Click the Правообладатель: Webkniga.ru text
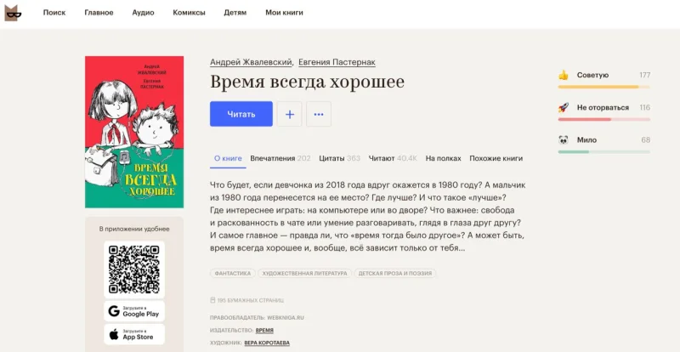680x352 pixels. point(258,318)
